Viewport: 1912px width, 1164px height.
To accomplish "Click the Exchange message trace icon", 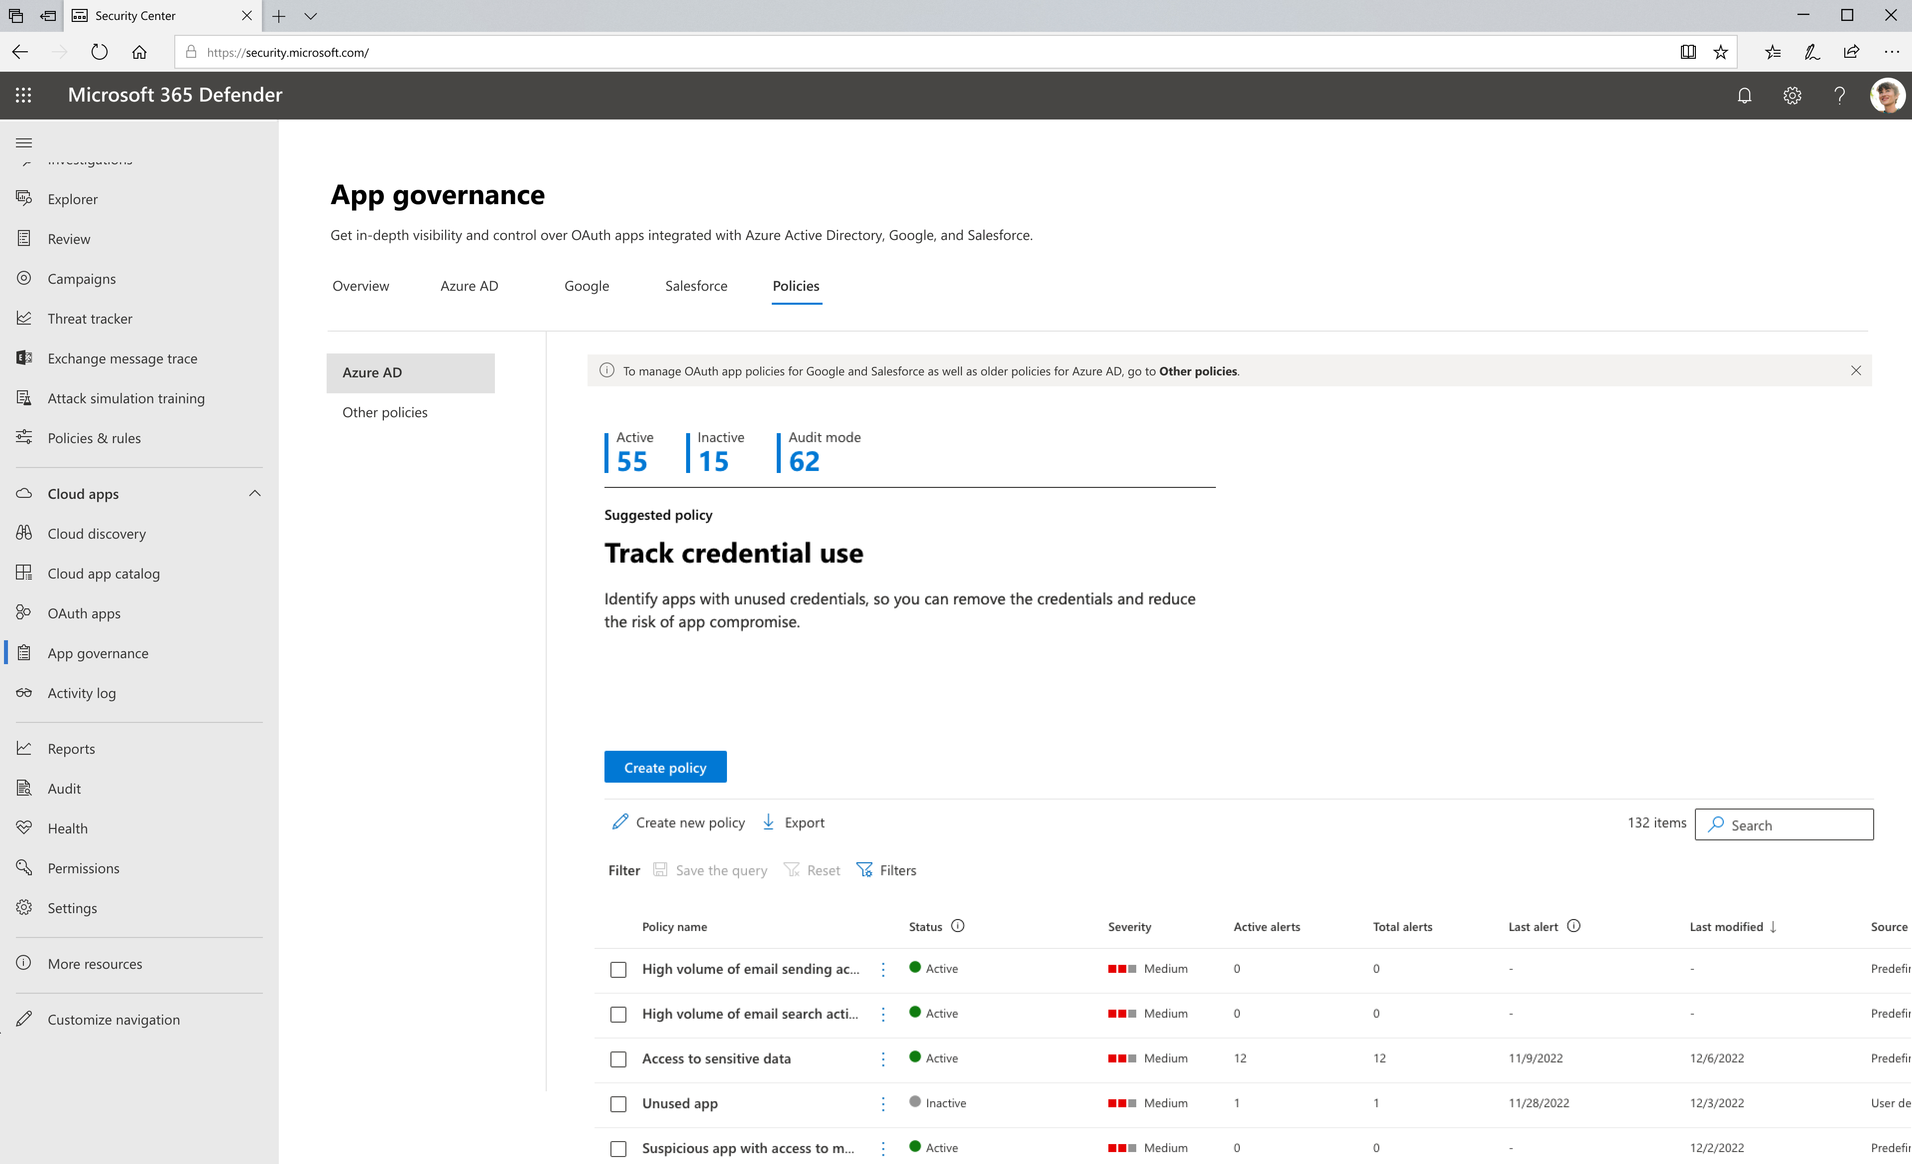I will point(24,358).
